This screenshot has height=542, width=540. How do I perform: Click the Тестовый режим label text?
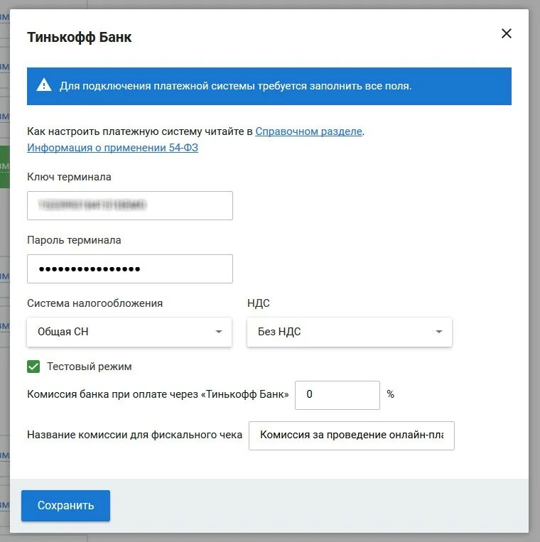click(90, 367)
